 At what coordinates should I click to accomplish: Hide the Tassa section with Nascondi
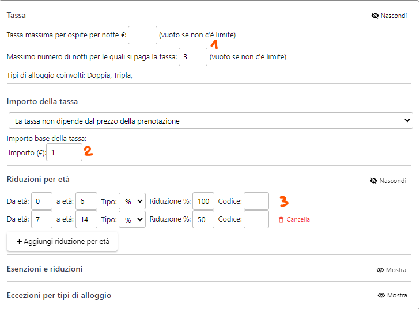[x=393, y=16]
